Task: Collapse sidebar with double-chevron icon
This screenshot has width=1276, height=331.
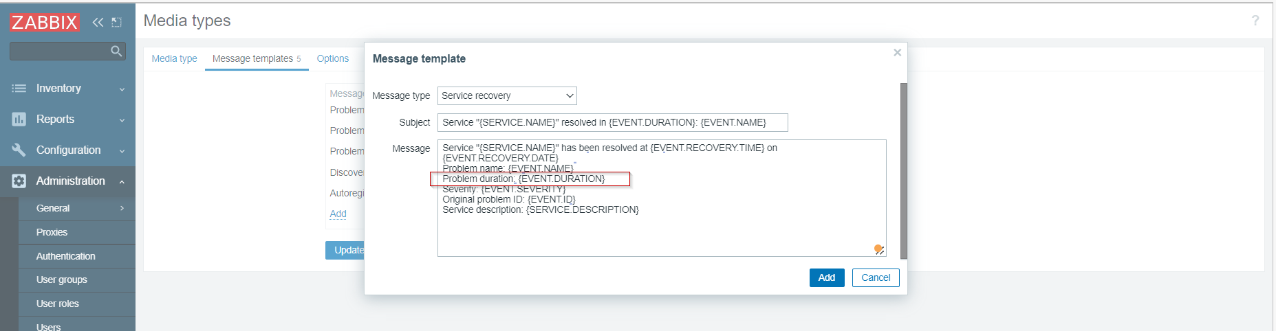Action: (98, 22)
